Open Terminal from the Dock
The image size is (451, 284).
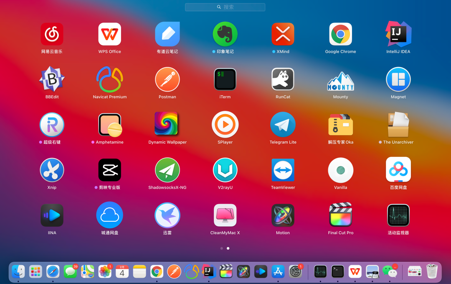click(338, 271)
